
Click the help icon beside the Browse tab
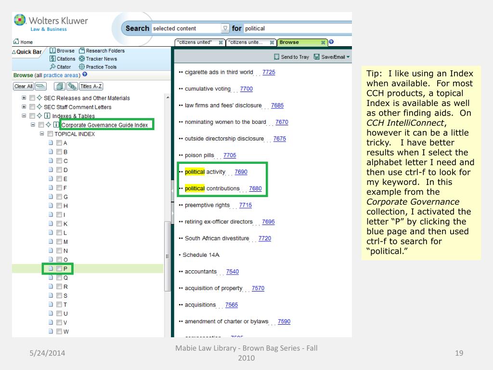coord(331,42)
